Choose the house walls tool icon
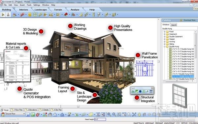This screenshot has width=198, height=124. coord(15,15)
